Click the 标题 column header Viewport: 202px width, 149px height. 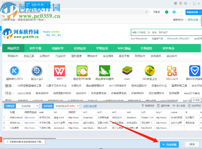coord(16,112)
